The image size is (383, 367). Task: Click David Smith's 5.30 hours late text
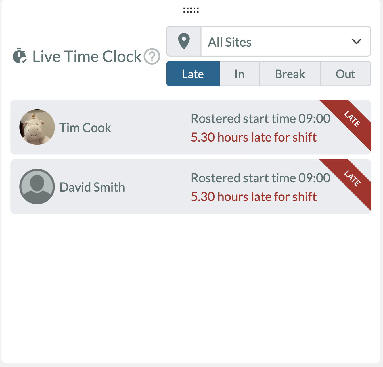(x=254, y=197)
